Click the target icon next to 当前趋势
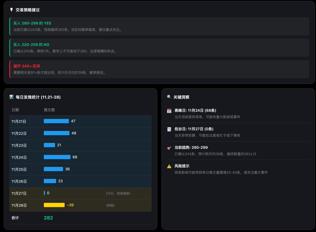Viewport: 316px width, 232px height. point(169,148)
